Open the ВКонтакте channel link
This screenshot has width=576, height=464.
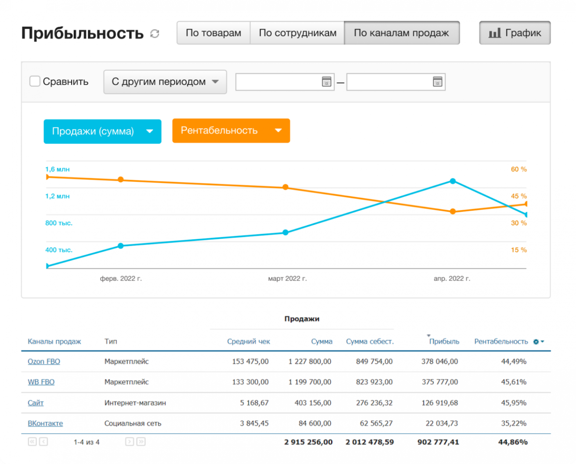click(x=45, y=423)
